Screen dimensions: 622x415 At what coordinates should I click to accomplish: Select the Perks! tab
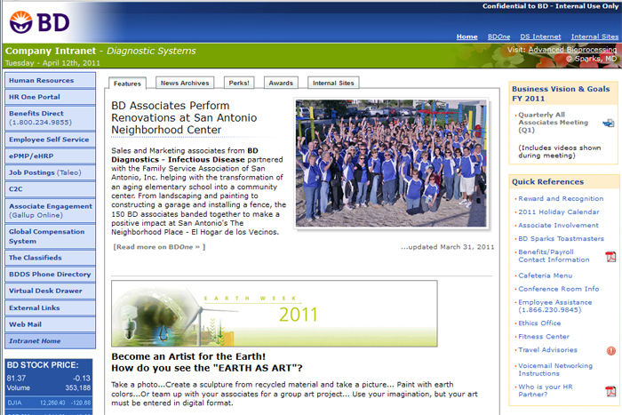(239, 83)
